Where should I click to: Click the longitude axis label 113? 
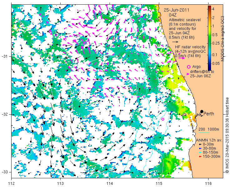[x=60, y=184]
